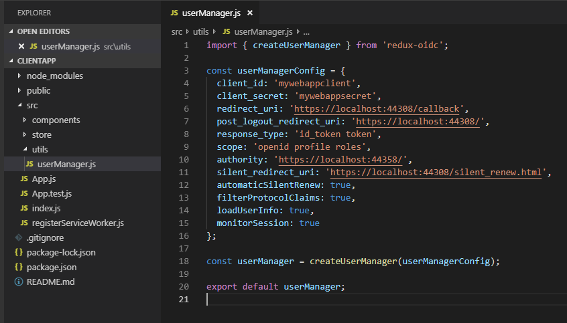This screenshot has width=567, height=323.
Task: Click monitorSession property on line 15
Action: tap(253, 223)
